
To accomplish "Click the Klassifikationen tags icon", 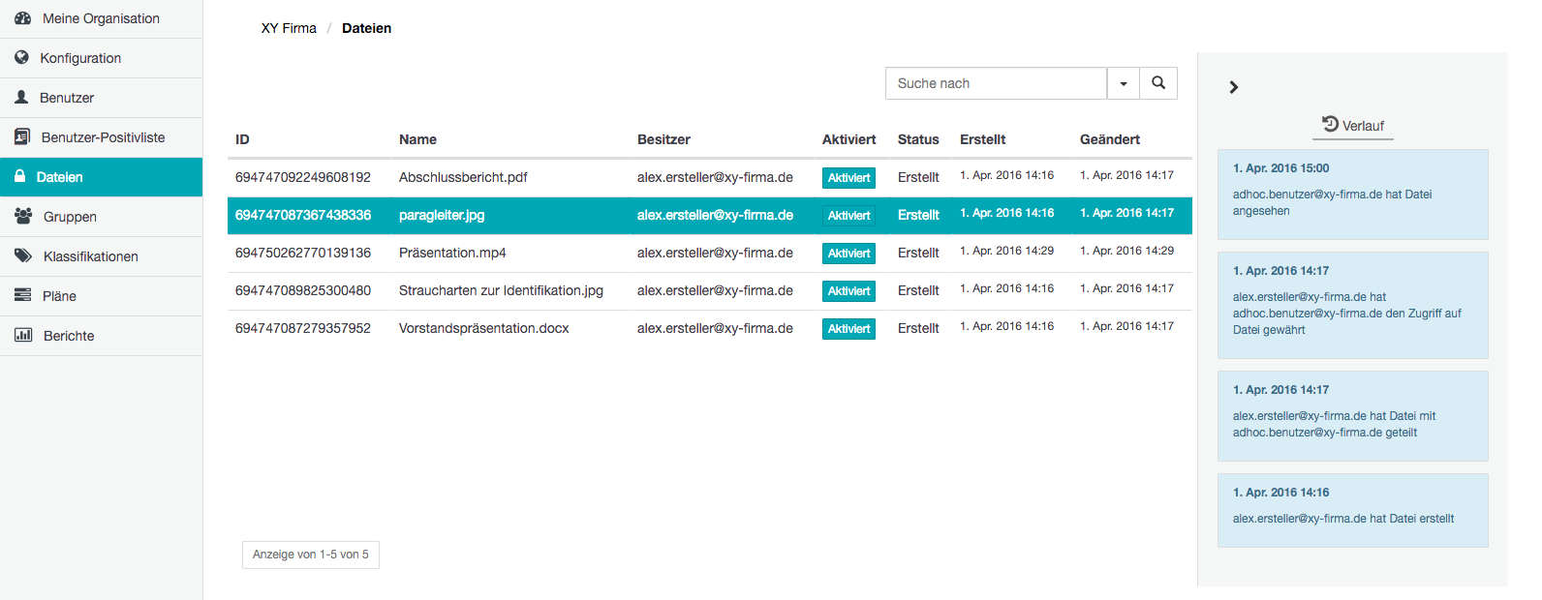I will pyautogui.click(x=23, y=256).
